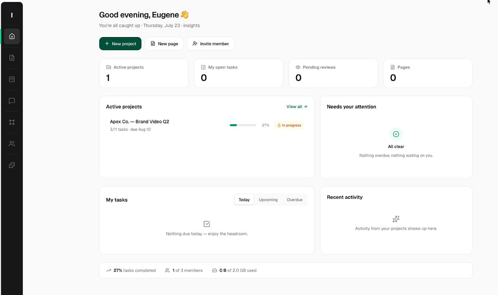
Task: Click the storage drive icon in footer
Action: [x=214, y=270]
